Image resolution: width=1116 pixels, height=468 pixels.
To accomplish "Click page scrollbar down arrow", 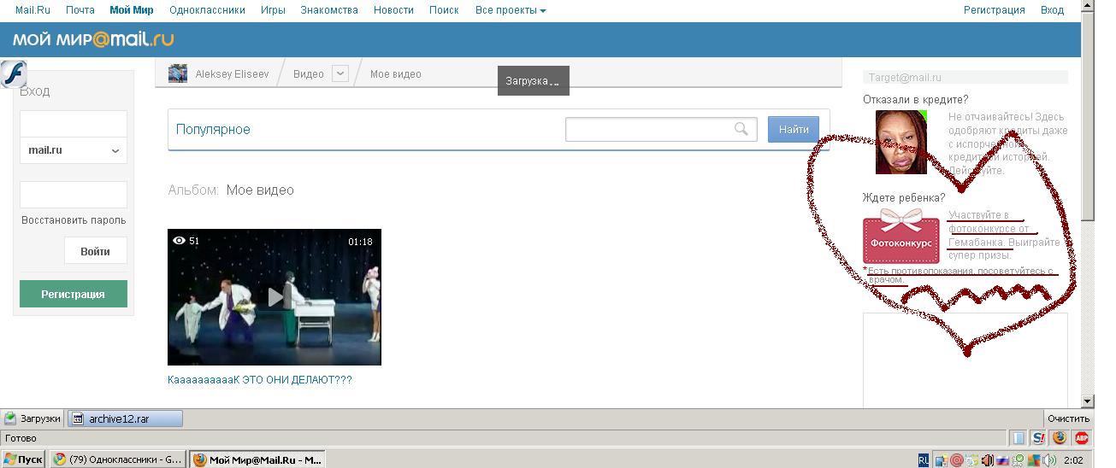I will 1088,401.
